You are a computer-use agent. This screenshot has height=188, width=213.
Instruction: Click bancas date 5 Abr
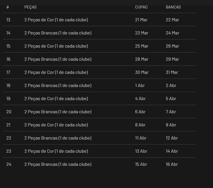(x=171, y=99)
